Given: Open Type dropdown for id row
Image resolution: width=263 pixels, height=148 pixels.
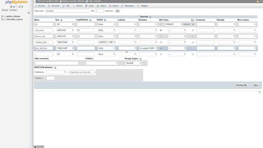Looking at the screenshot, I should [65, 24].
